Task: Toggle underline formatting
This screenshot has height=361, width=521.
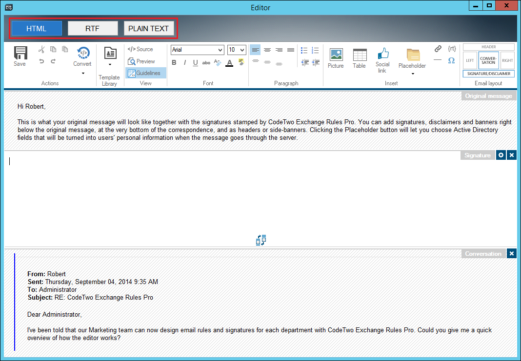Action: pos(195,62)
